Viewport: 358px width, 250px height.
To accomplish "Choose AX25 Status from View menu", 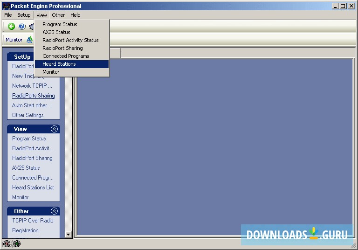I will [72, 32].
